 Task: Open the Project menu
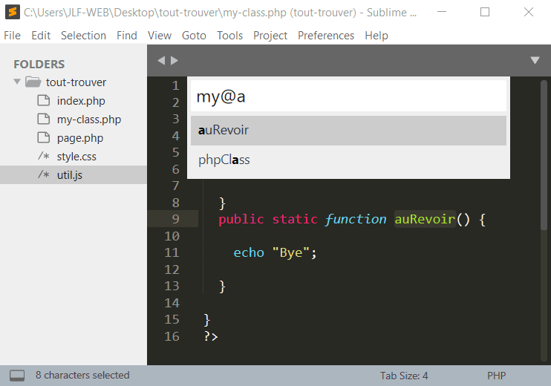(x=270, y=36)
